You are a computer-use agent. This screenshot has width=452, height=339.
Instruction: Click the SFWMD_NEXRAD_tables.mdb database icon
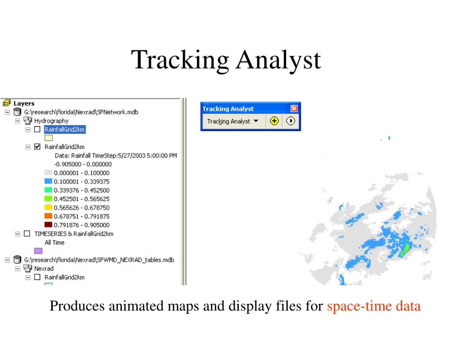[x=17, y=260]
